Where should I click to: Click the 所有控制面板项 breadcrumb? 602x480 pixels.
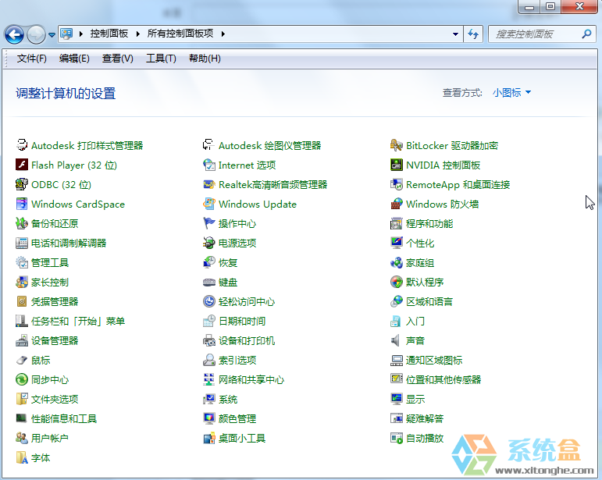[x=180, y=34]
